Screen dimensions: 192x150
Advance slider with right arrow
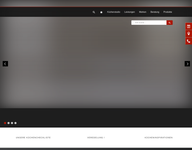tap(187, 64)
